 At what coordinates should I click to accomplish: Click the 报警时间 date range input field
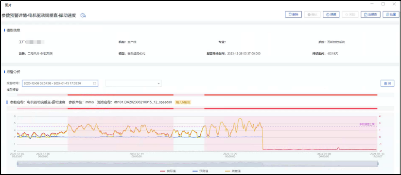pyautogui.click(x=60, y=83)
